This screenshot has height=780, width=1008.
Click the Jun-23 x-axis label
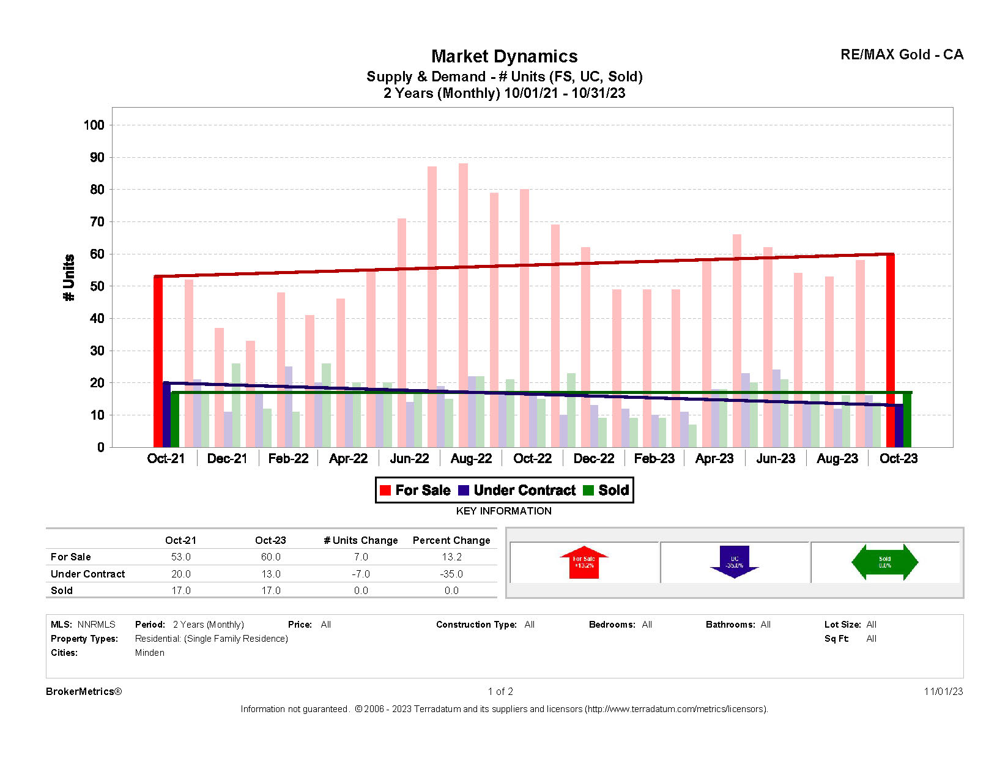tap(776, 458)
